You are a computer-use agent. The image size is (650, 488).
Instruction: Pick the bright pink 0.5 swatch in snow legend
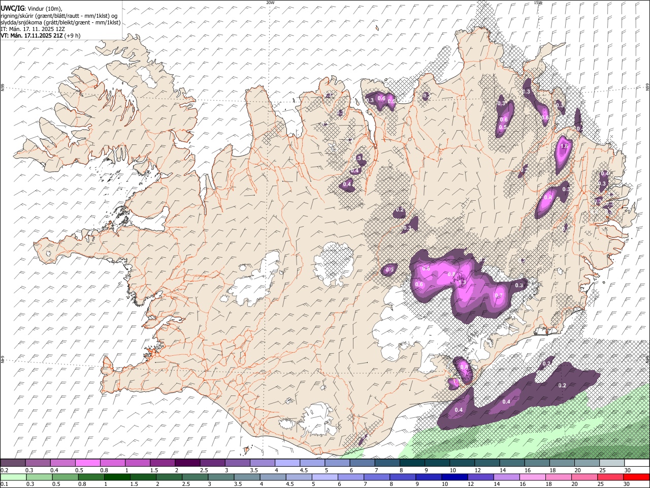pos(87,463)
